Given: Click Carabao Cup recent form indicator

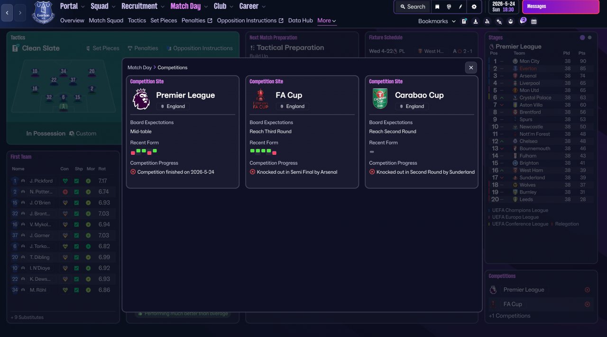Looking at the screenshot, I should point(372,152).
